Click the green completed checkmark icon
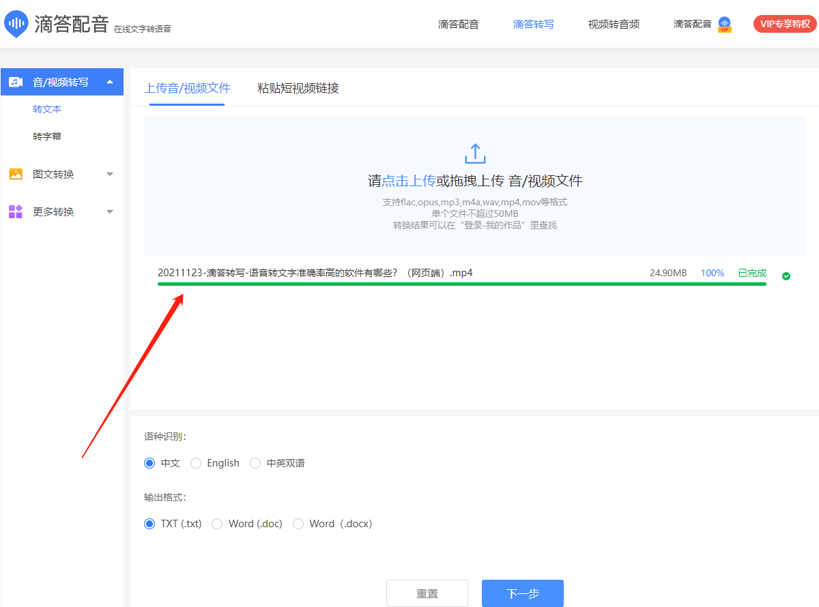The height and width of the screenshot is (607, 819). pyautogui.click(x=786, y=276)
